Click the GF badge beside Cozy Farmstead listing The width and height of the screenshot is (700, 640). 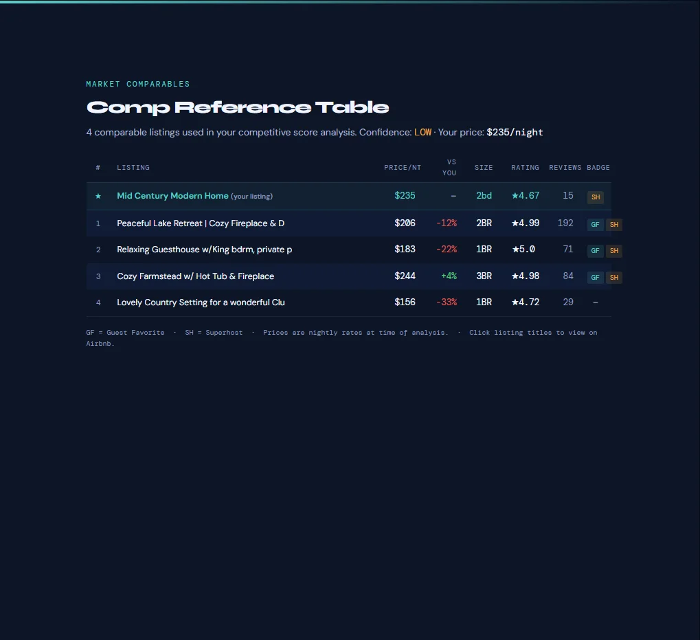point(595,277)
